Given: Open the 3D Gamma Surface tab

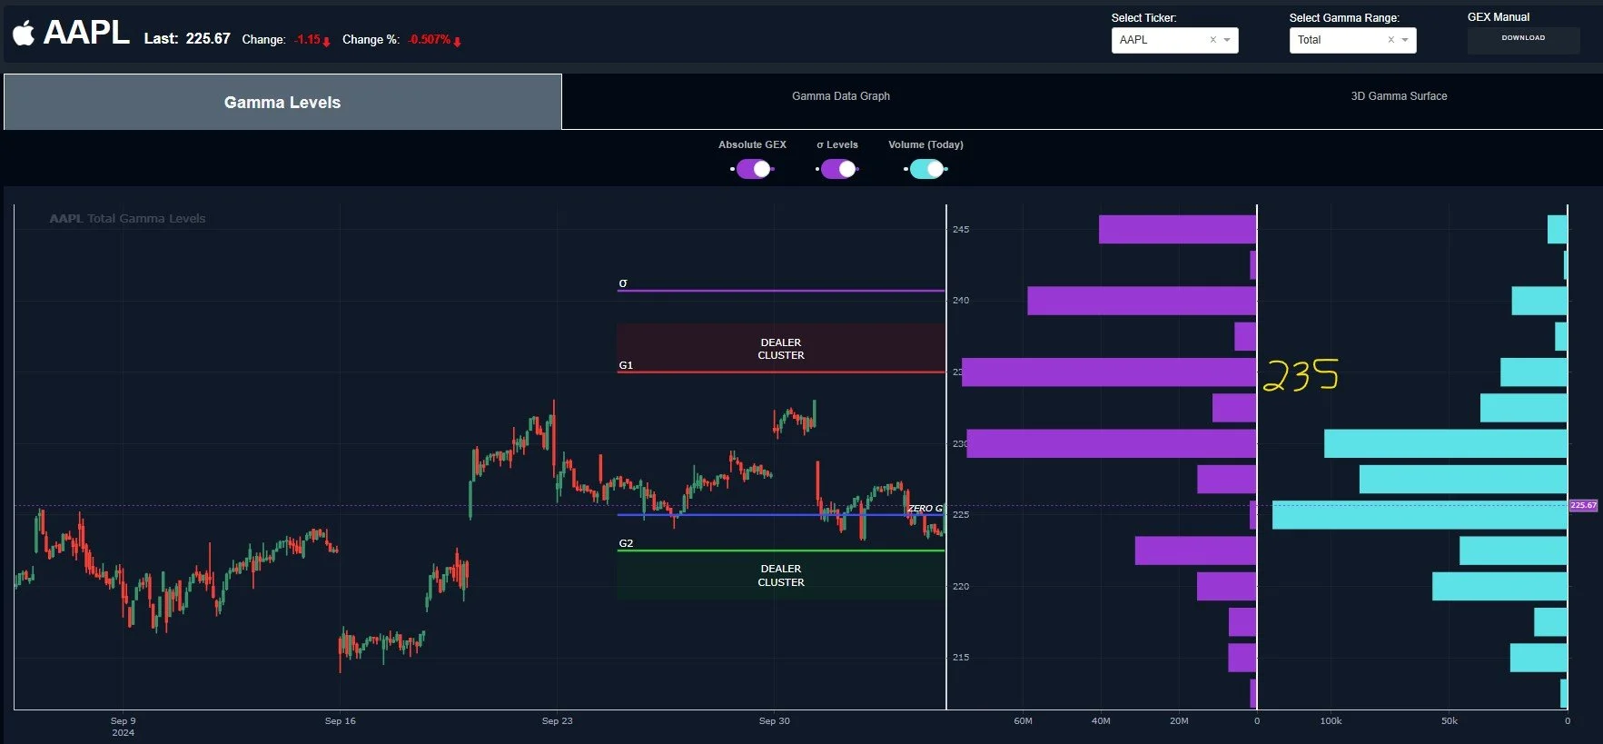Looking at the screenshot, I should coord(1399,96).
